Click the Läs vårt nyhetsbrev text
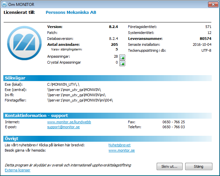 pyautogui.click(x=45, y=145)
